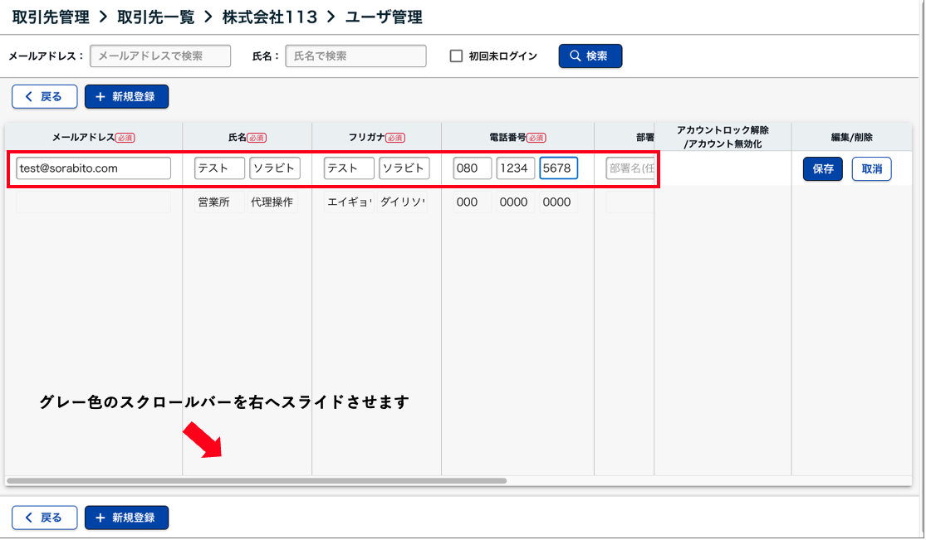Cancel editing with the 取消 button
Viewport: 926px width, 540px height.
coord(871,169)
